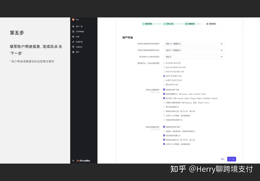The width and height of the screenshot is (260, 181).
Task: Select the $0 至 $100,000 USD radio option
Action: click(x=164, y=63)
